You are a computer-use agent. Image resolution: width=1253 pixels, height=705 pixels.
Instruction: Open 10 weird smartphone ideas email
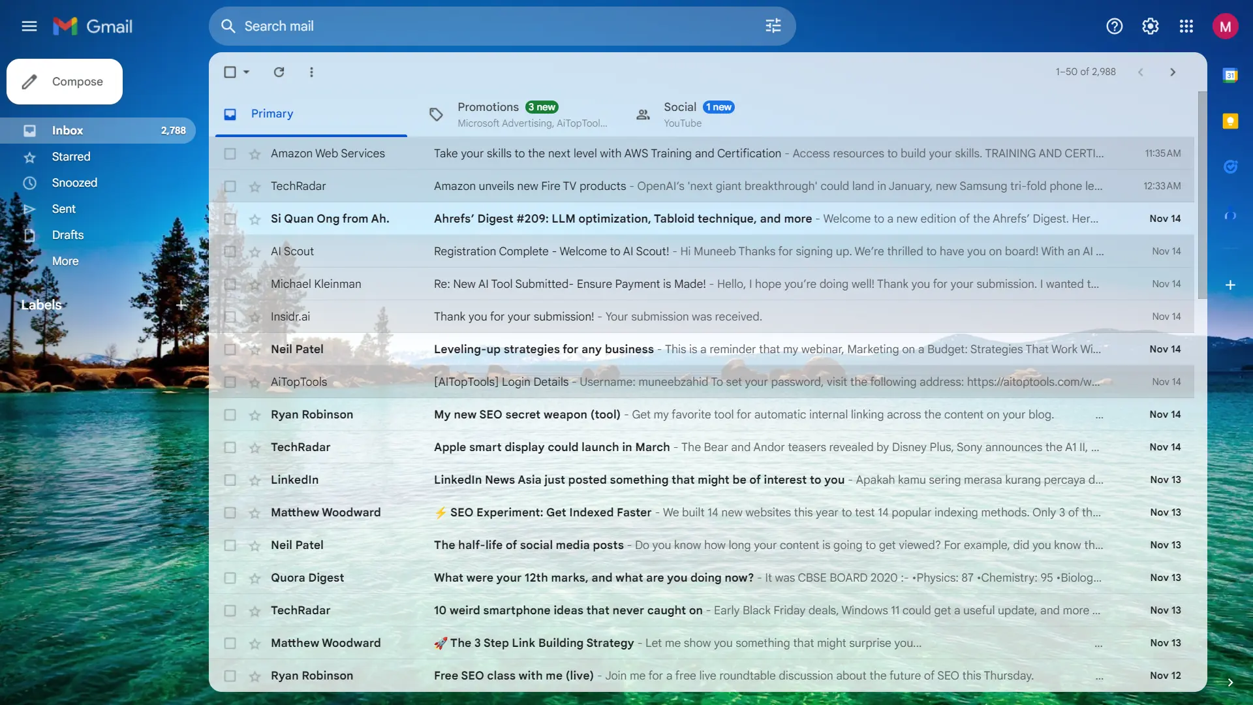pyautogui.click(x=702, y=610)
